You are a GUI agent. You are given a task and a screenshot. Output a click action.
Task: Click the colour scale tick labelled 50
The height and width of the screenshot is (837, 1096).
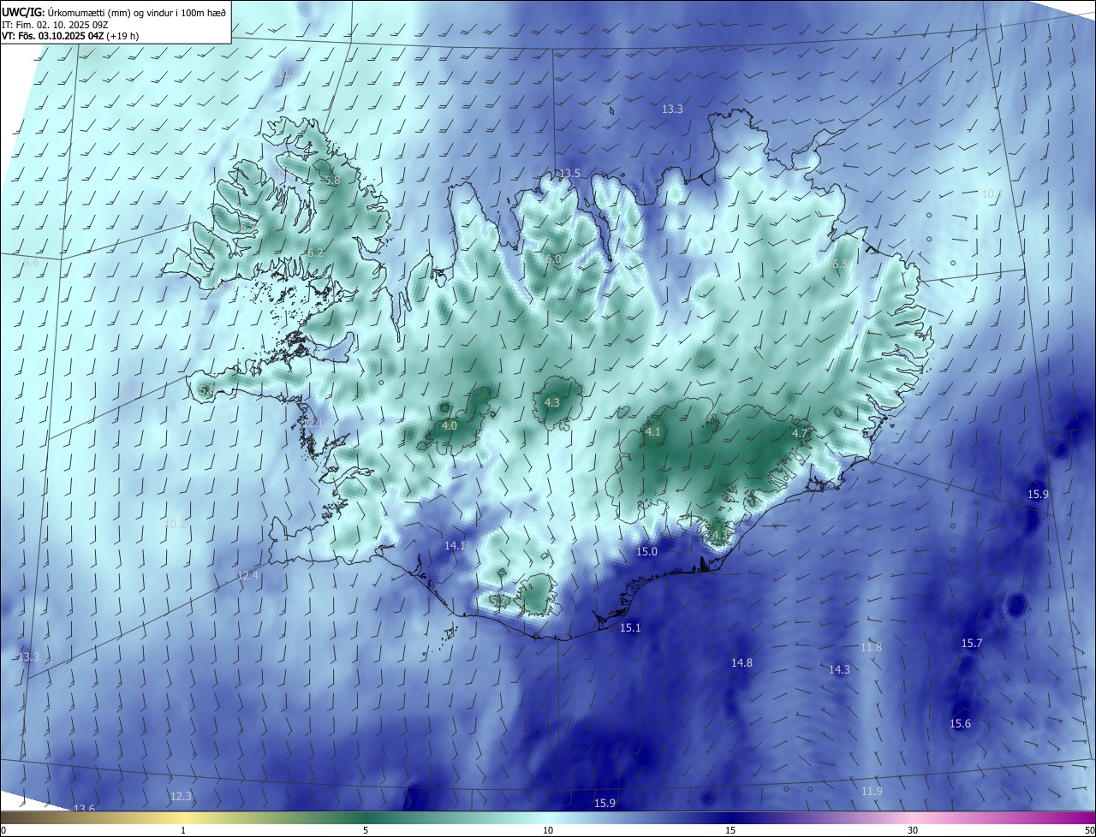pyautogui.click(x=1089, y=830)
